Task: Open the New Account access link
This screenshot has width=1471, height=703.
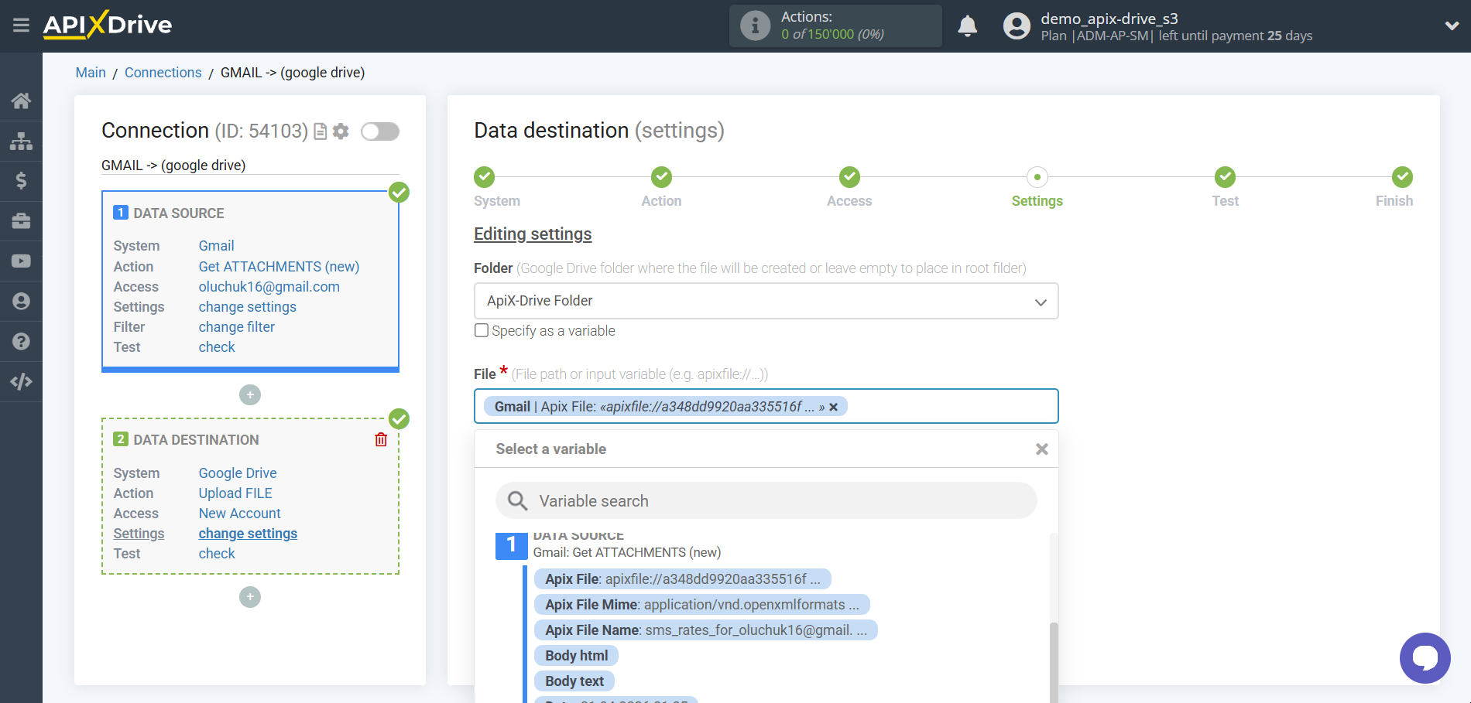Action: click(239, 514)
